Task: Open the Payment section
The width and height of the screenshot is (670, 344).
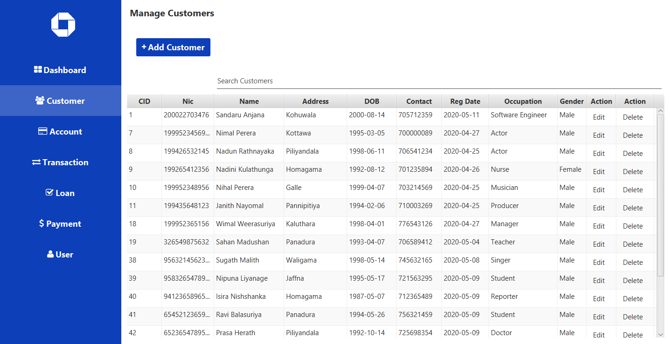Action: 60,223
